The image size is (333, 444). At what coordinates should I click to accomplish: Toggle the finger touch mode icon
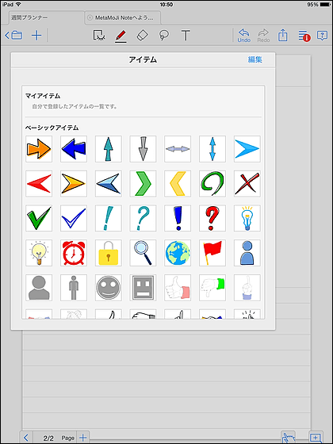tap(288, 438)
